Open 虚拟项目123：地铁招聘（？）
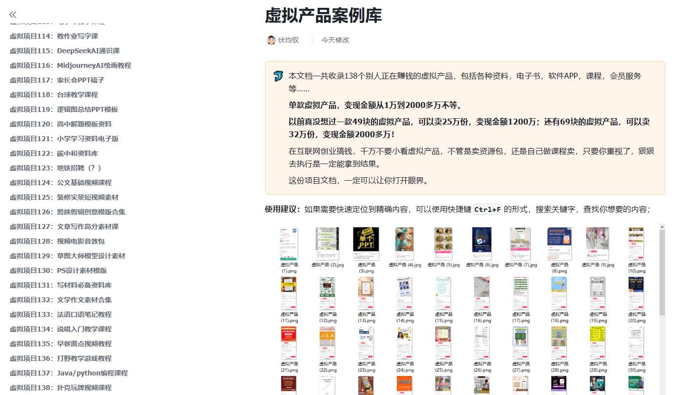Screen dimensions: 700x395 click(x=56, y=168)
